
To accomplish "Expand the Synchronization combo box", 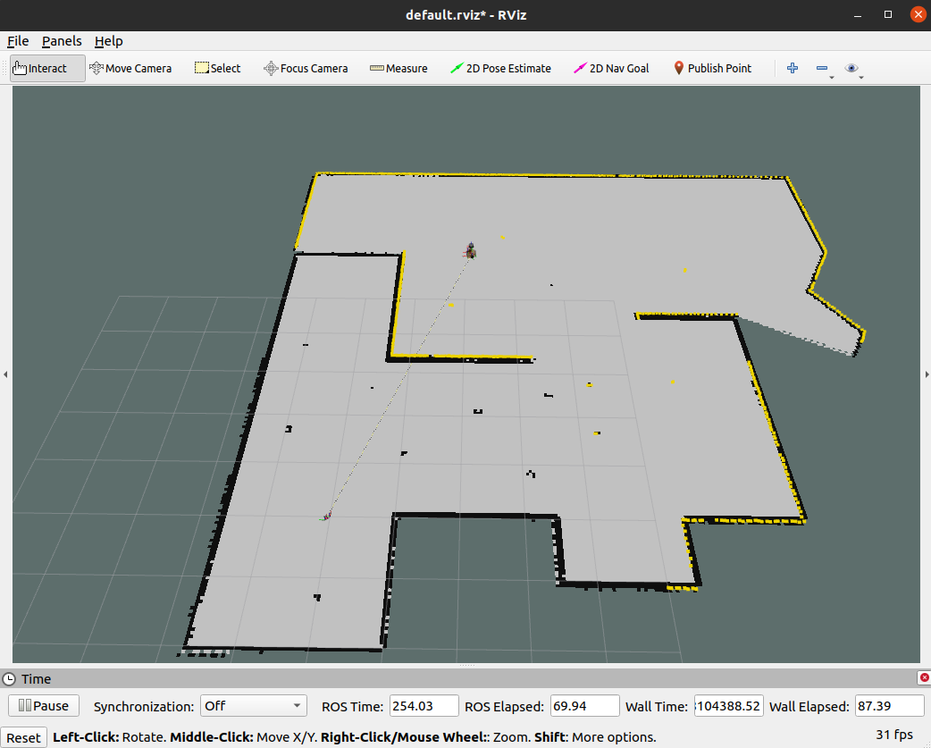I will 253,706.
